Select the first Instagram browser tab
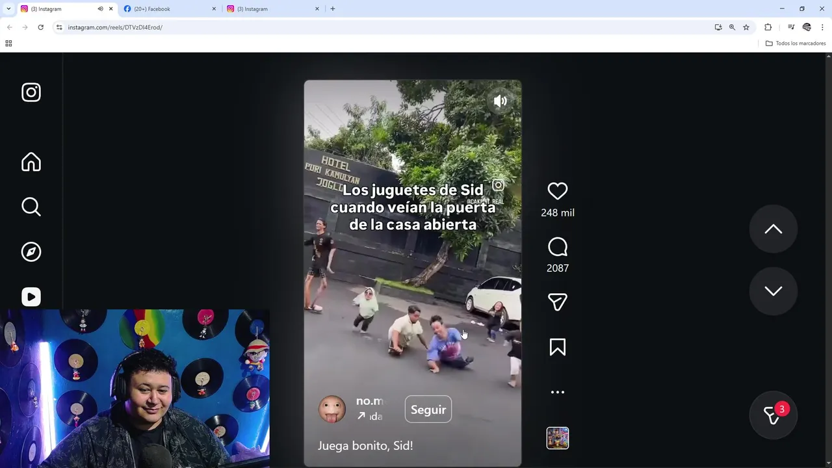This screenshot has width=832, height=468. point(58,9)
